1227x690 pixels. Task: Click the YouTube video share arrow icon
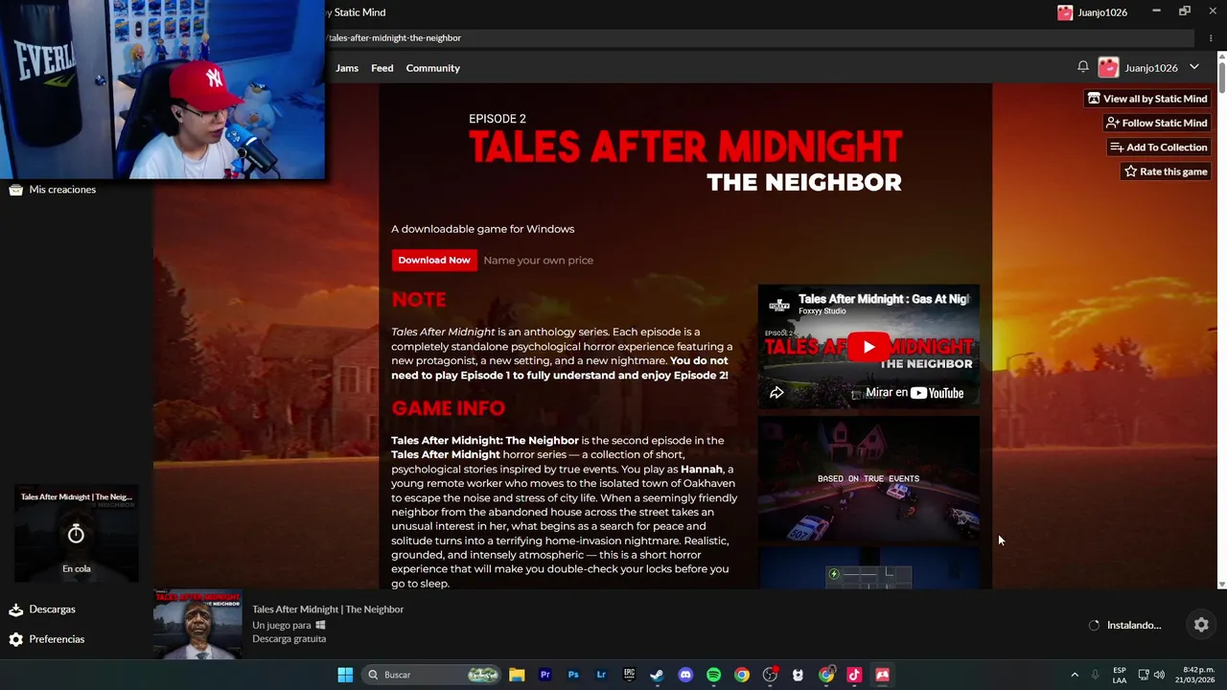click(776, 393)
